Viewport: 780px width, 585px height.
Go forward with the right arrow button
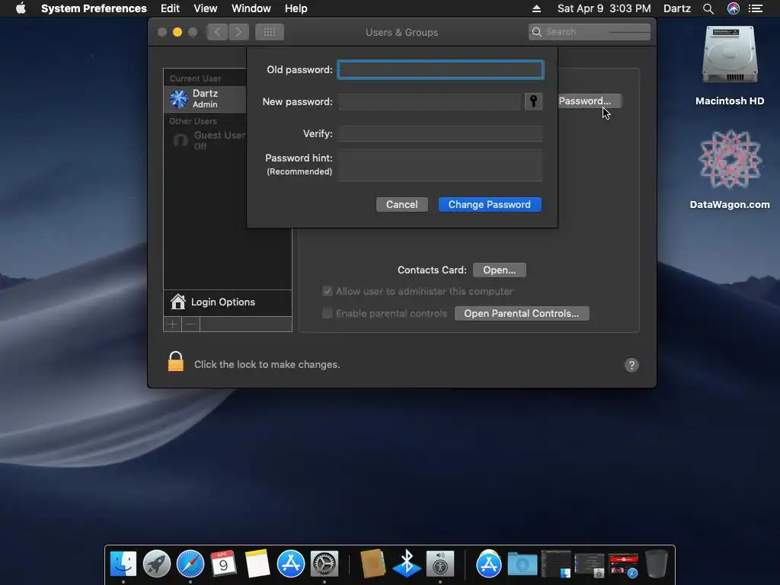(x=238, y=32)
